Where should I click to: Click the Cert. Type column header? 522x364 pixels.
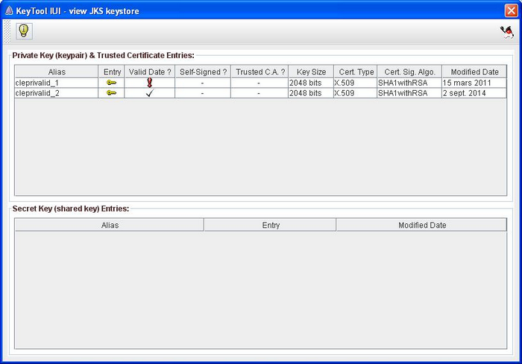pos(355,72)
